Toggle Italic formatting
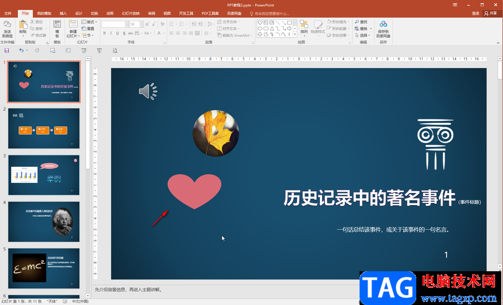Image resolution: width=503 pixels, height=305 pixels. pos(111,33)
